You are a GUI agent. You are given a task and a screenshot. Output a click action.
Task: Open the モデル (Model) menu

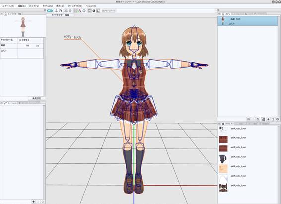pyautogui.click(x=48, y=6)
